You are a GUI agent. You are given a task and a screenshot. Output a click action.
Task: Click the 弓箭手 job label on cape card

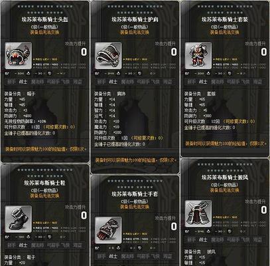point(234,239)
